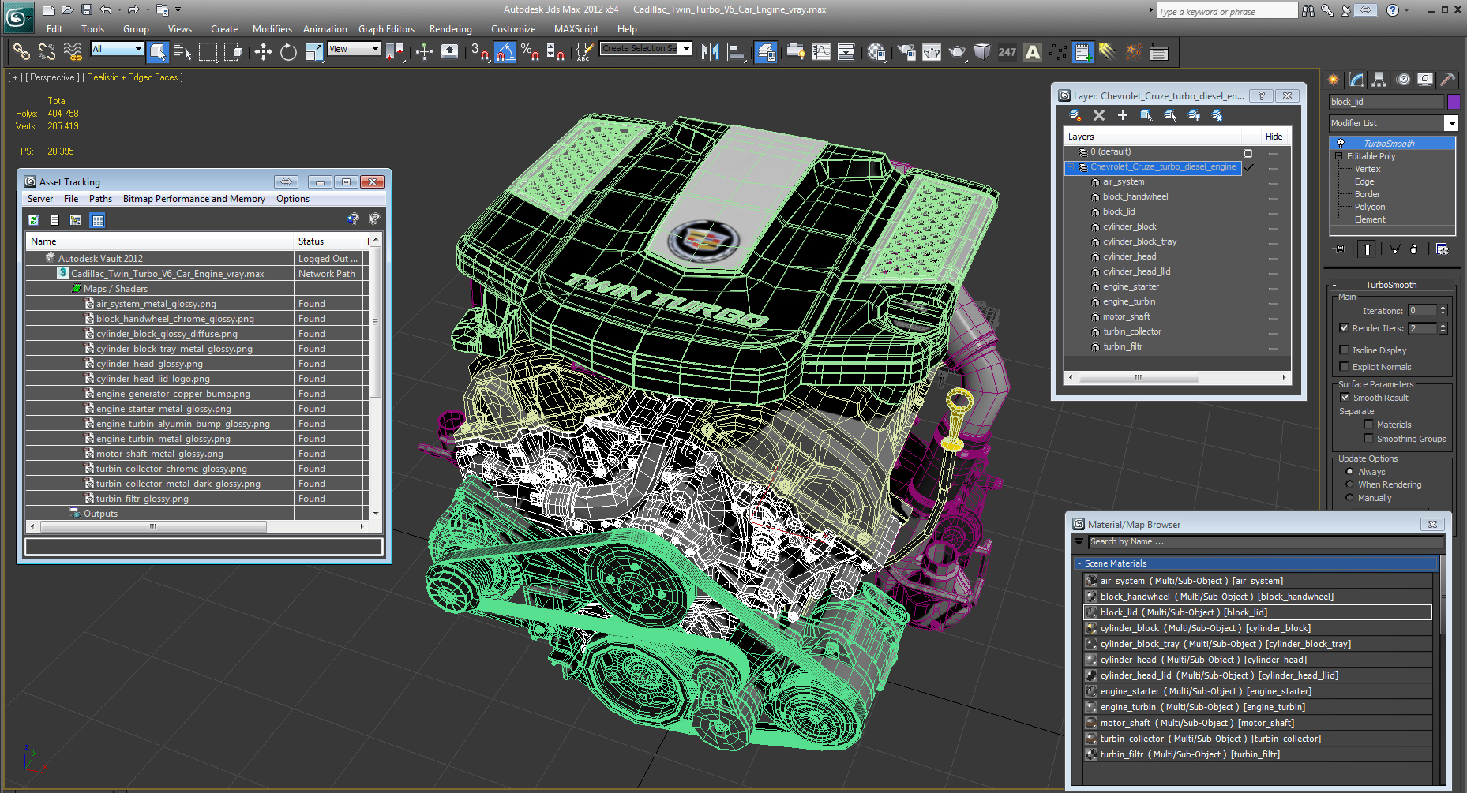
Task: Enable the Explicit Normals checkbox
Action: coord(1344,367)
